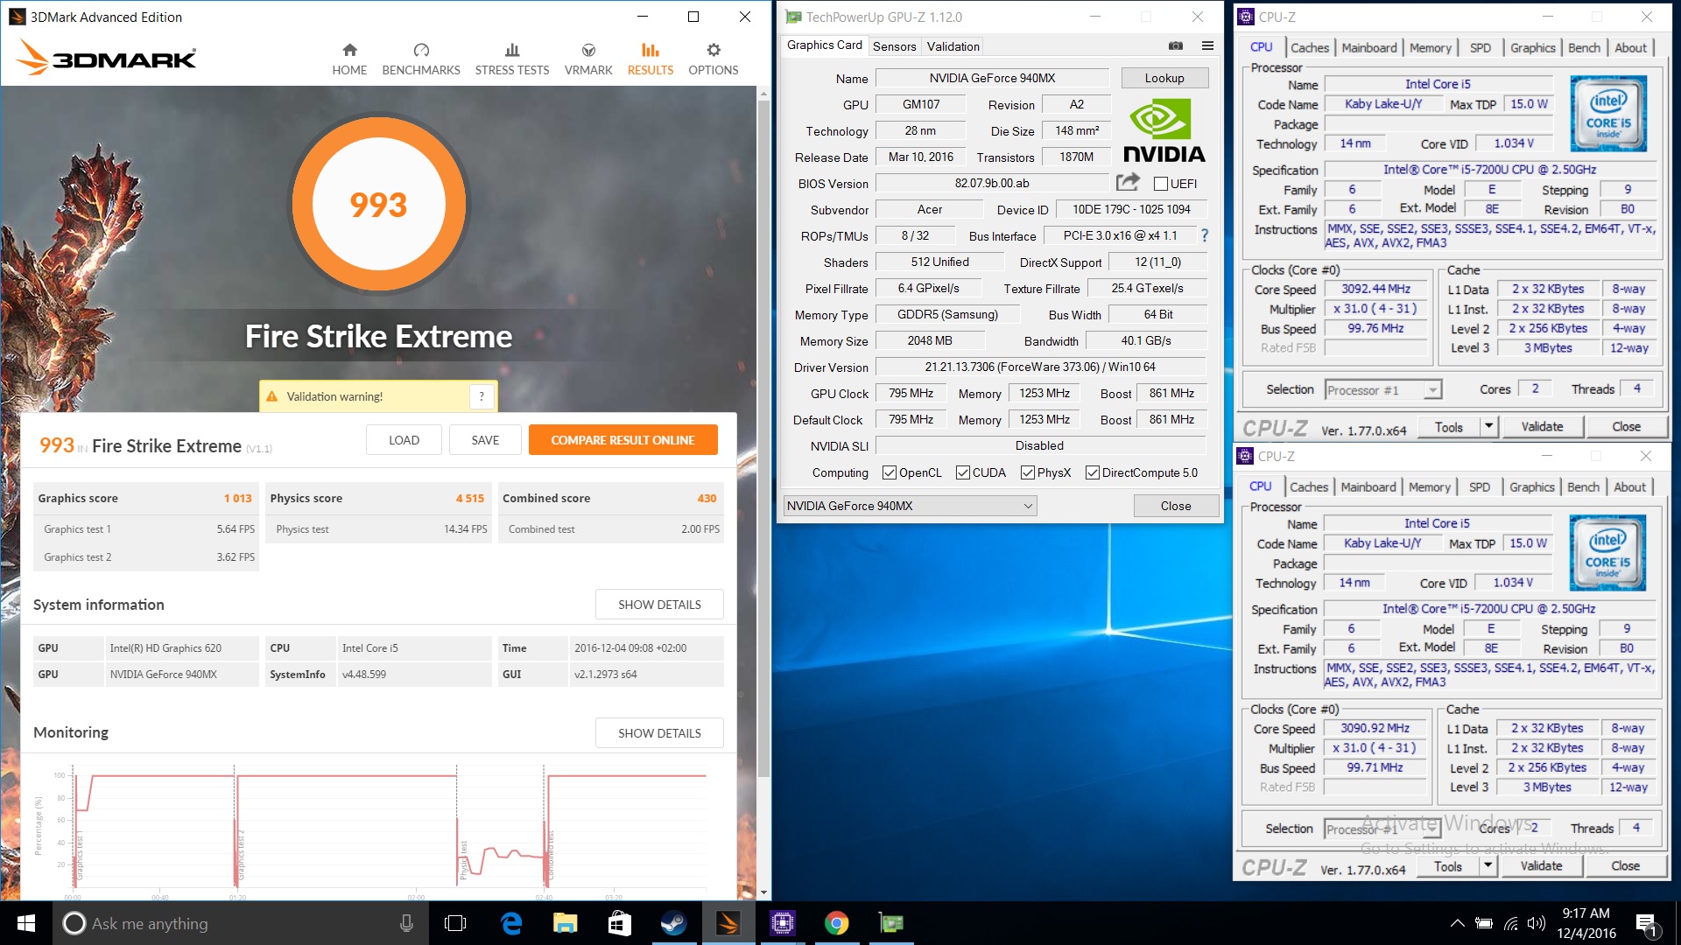This screenshot has height=945, width=1681.
Task: Open the Action Center notification icon
Action: click(1646, 923)
